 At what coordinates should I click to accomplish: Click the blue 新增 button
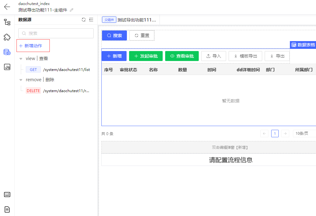tap(114, 56)
